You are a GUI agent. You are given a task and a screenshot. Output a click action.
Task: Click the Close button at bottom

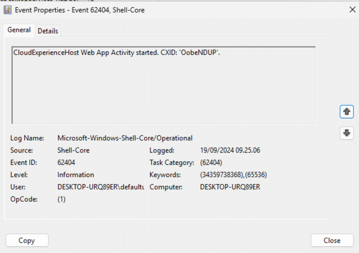pos(332,241)
